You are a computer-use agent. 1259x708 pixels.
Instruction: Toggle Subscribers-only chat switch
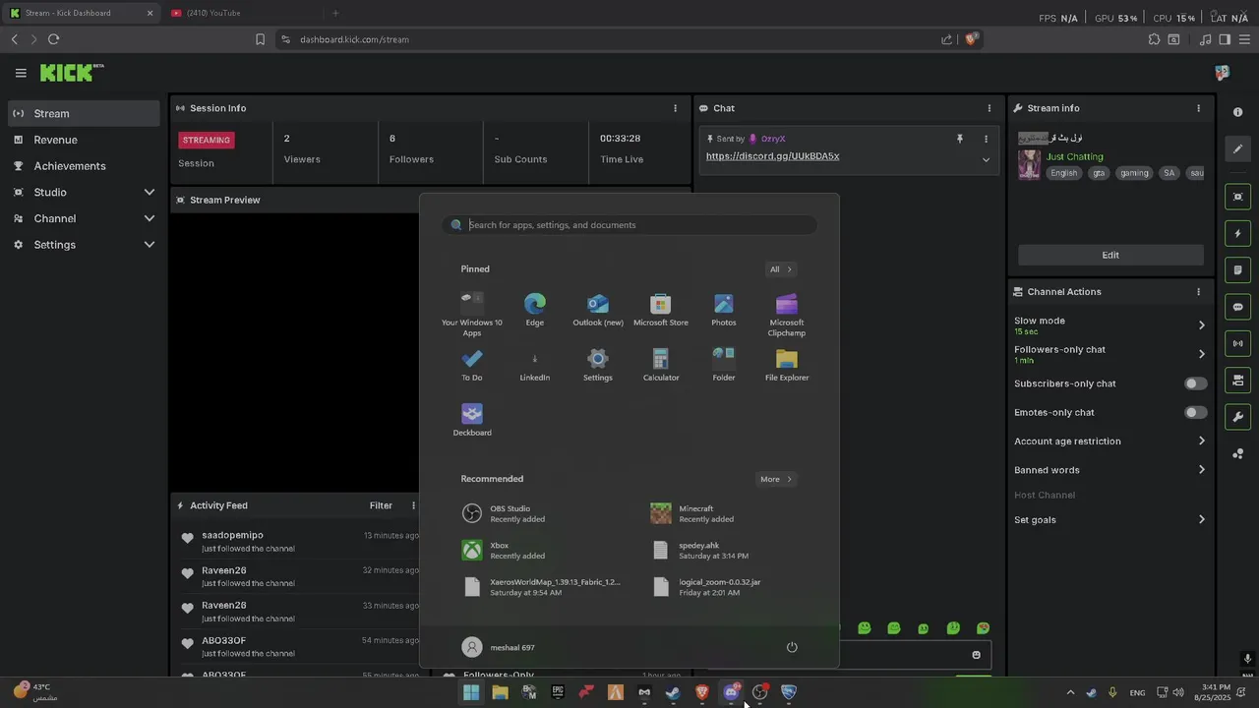(1195, 383)
